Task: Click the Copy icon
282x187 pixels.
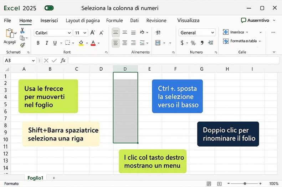Action: (x=22, y=38)
